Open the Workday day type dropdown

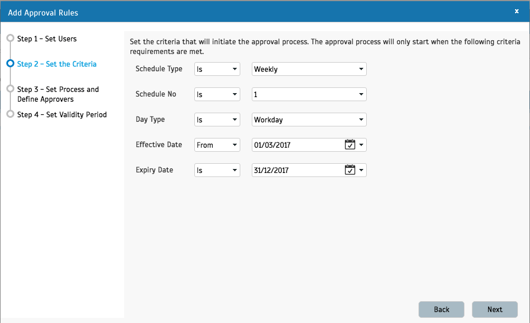309,120
